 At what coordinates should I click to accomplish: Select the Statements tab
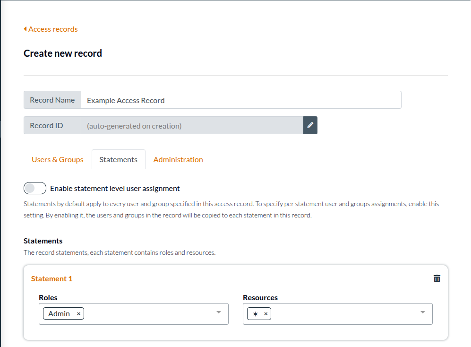(118, 159)
